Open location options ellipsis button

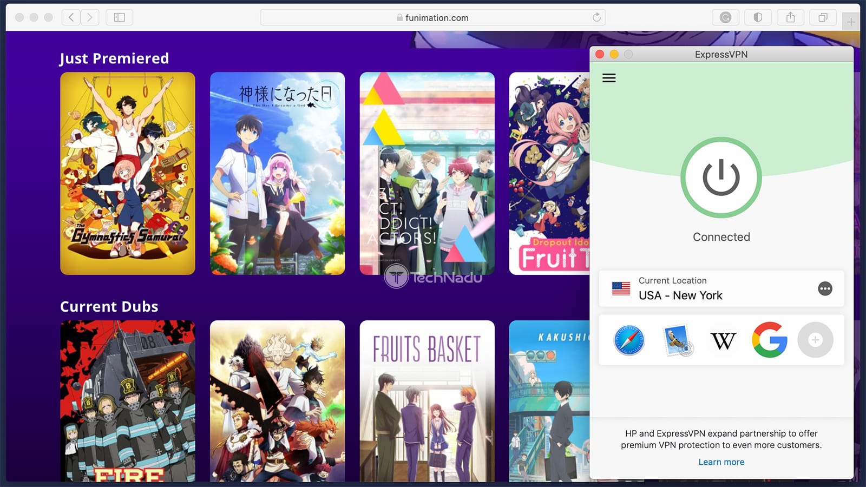(825, 288)
